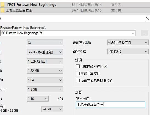Open the 路径模式 dropdown 相对路径
Viewport: 150px width, 115px height.
(128, 52)
